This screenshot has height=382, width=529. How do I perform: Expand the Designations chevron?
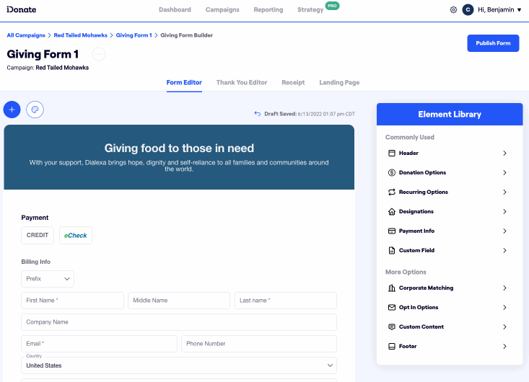tap(504, 212)
